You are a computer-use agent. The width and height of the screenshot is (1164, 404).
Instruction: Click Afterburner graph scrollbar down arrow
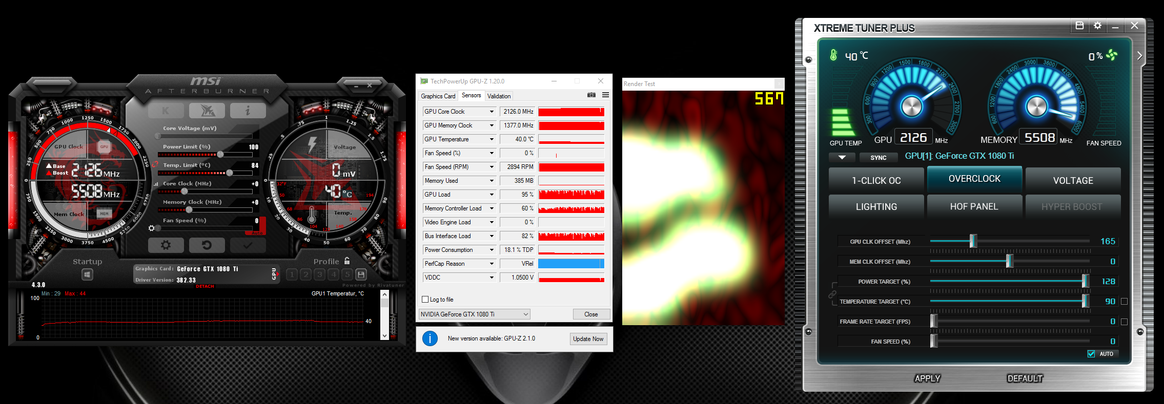point(384,336)
